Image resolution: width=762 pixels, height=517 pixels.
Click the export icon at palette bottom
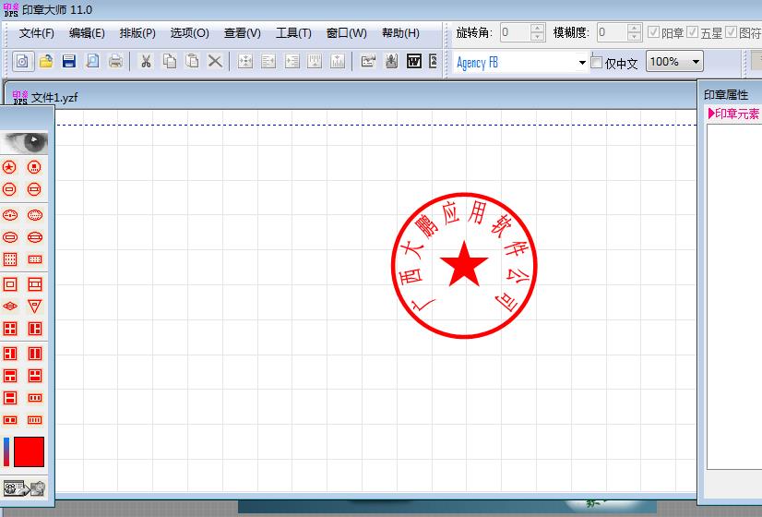click(x=24, y=487)
